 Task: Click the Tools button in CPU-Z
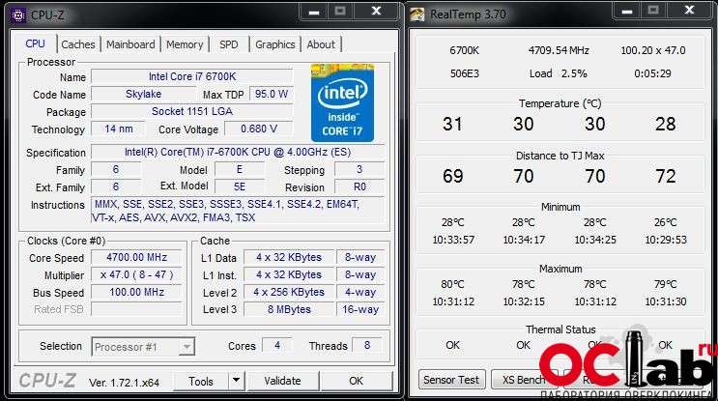pos(201,381)
